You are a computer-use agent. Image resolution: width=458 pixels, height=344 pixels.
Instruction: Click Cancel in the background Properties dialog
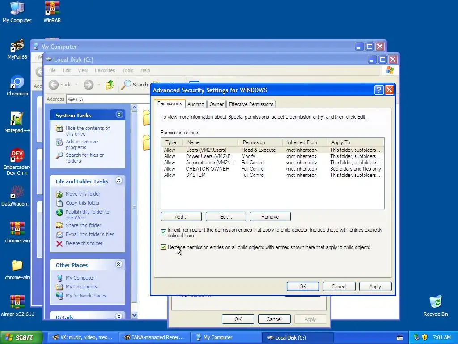click(x=274, y=319)
